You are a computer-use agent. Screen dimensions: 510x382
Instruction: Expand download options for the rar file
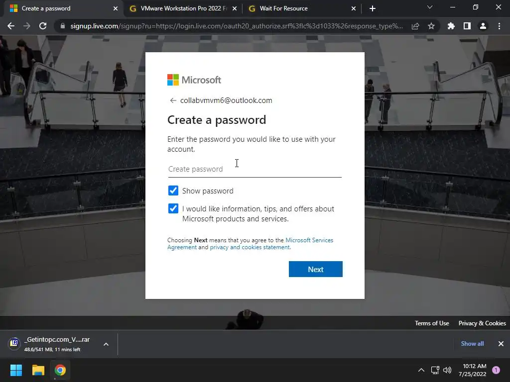point(106,344)
